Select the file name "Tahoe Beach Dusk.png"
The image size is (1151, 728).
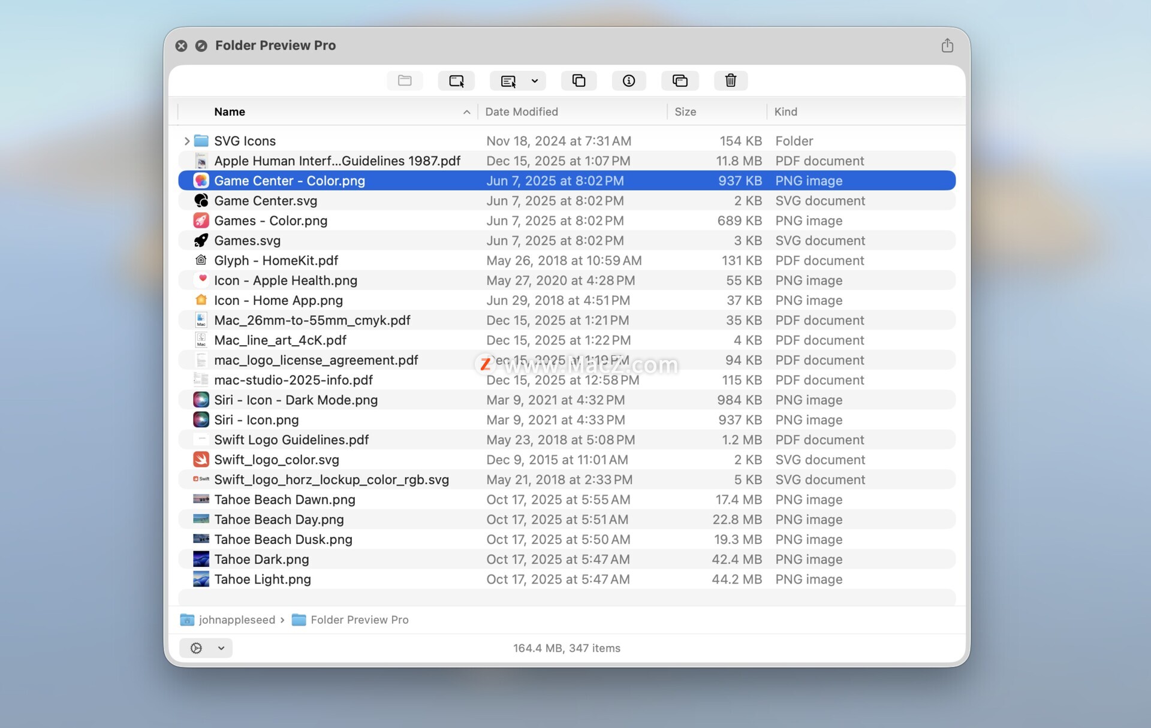click(284, 539)
